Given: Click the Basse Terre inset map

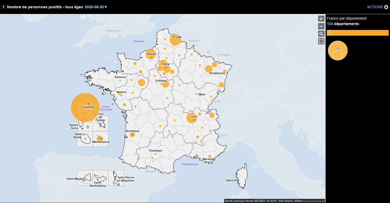Looking at the screenshot, I should 85,123.
